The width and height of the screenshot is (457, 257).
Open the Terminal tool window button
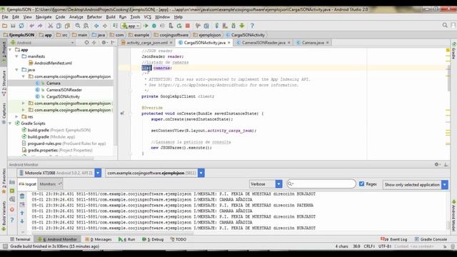(20, 239)
